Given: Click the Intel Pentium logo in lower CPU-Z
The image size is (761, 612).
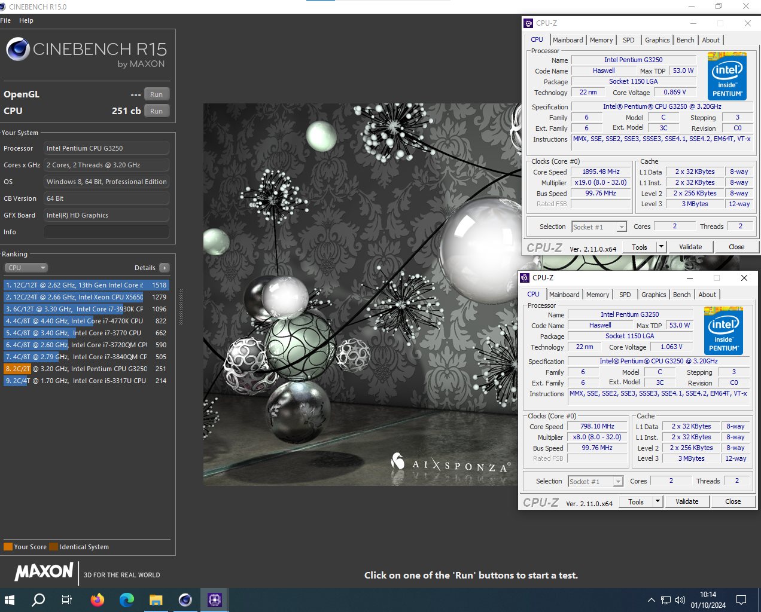Looking at the screenshot, I should tap(723, 331).
